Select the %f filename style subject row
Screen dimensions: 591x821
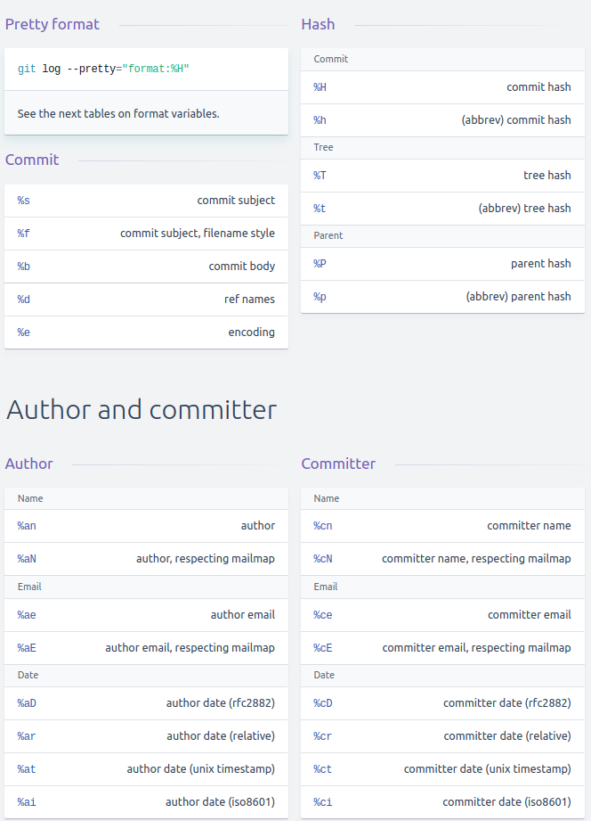[146, 234]
